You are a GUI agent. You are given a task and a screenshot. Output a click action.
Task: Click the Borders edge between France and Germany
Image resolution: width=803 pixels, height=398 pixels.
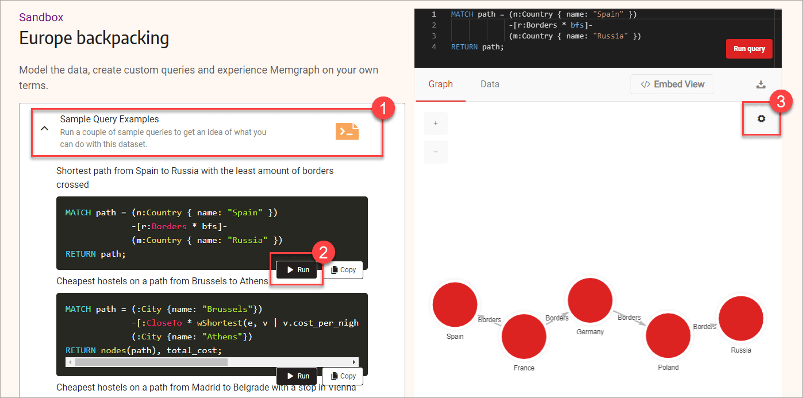point(557,318)
